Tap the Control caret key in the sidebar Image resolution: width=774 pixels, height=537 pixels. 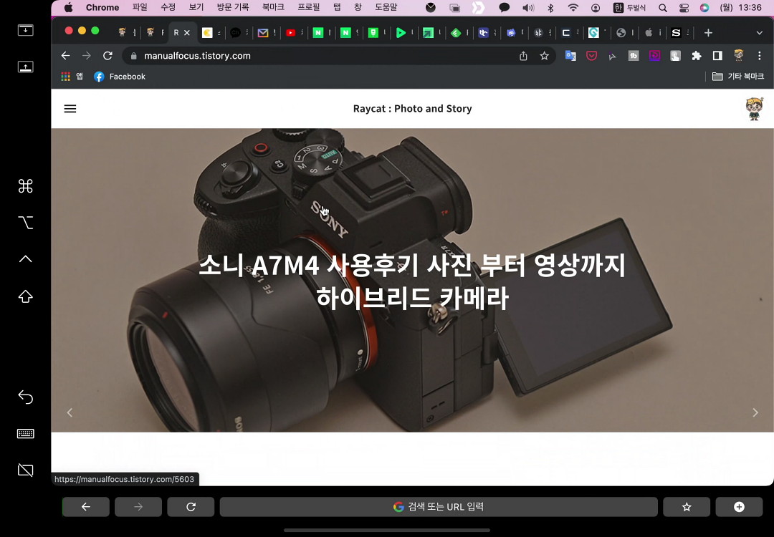[25, 259]
